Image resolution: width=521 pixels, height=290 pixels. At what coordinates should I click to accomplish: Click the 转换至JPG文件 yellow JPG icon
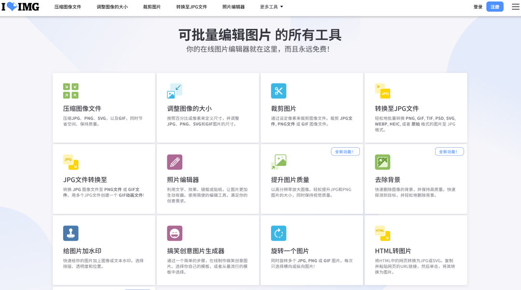383,90
